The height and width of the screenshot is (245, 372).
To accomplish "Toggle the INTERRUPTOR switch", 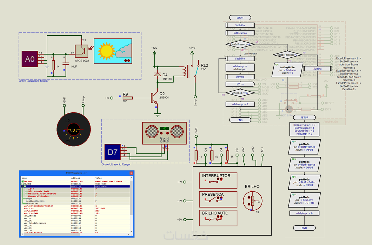I will point(214,182).
